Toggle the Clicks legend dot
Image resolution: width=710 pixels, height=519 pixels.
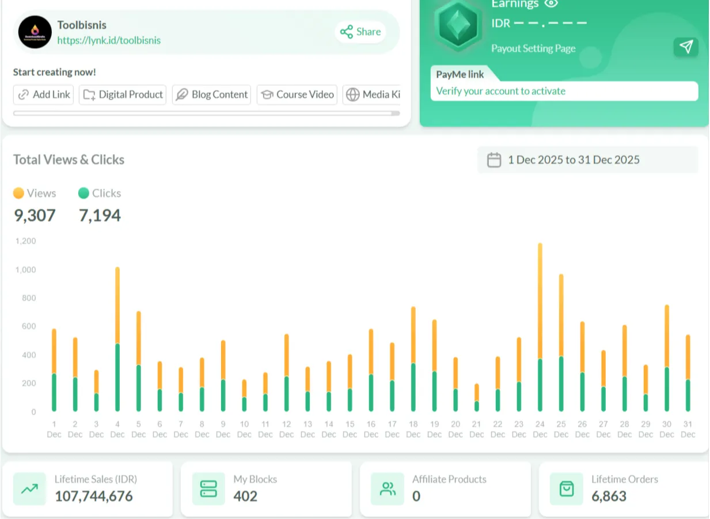[84, 193]
